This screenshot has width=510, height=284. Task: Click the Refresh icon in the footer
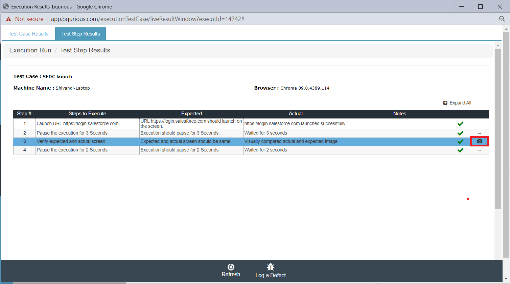pos(231,267)
